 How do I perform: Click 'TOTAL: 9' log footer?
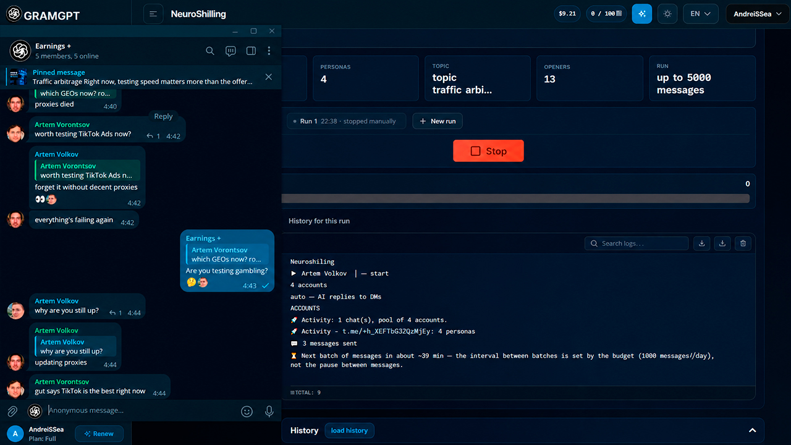pyautogui.click(x=305, y=392)
